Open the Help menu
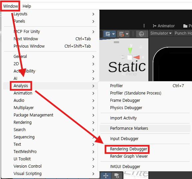Image resolution: width=192 pixels, height=179 pixels. [x=27, y=6]
